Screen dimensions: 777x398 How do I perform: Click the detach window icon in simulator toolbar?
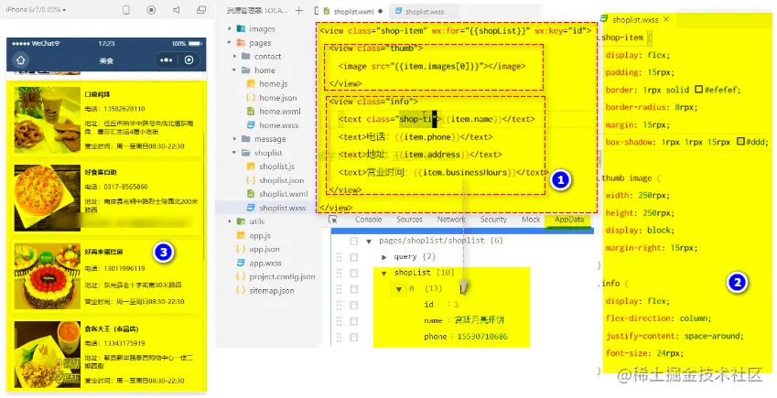[x=201, y=10]
